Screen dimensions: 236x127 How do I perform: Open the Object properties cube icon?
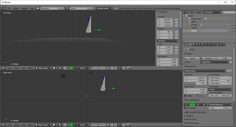[202, 45]
